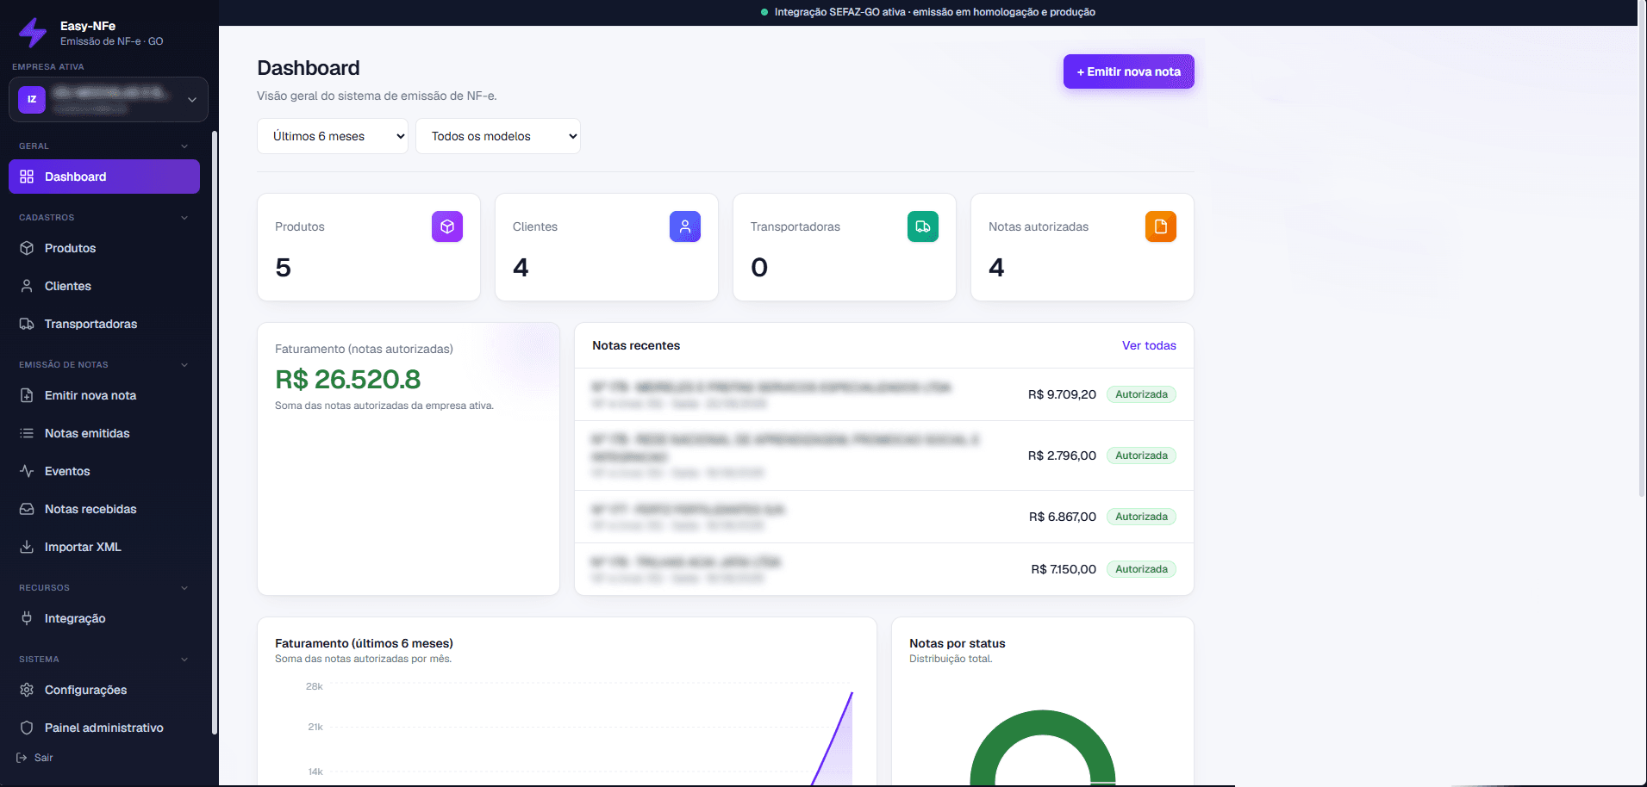Click the Integração plug icon

coord(27,618)
